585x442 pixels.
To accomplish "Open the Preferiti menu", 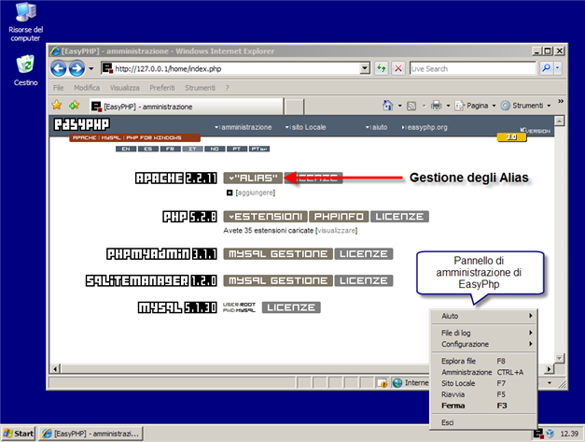I will click(162, 88).
